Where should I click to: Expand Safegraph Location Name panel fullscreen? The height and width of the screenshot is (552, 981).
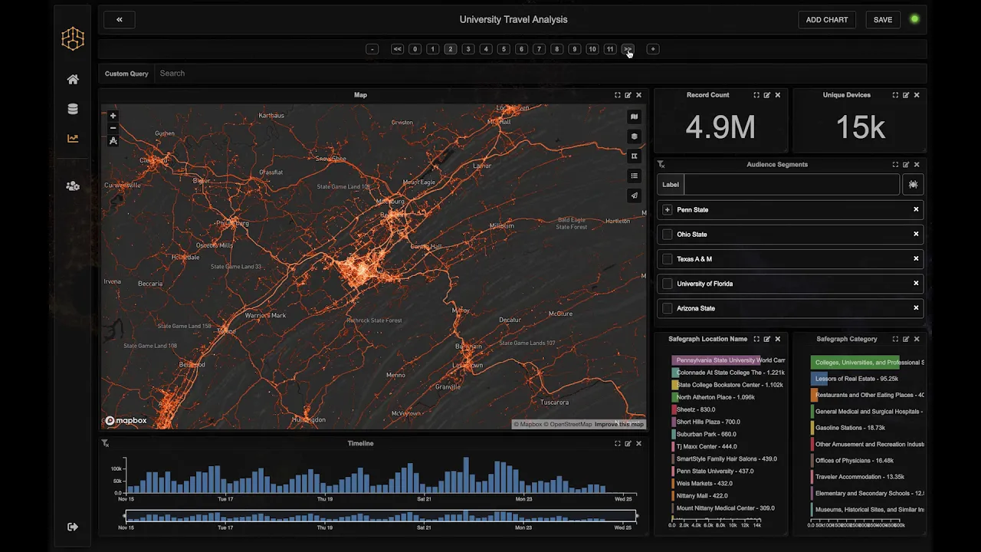point(756,339)
